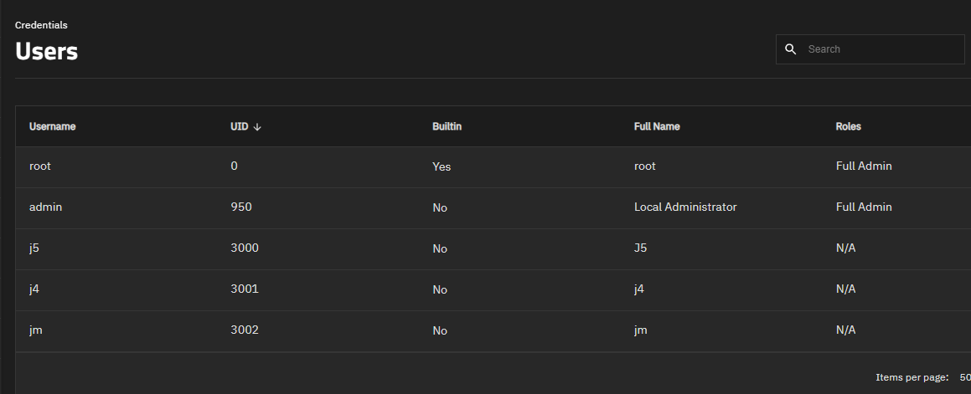
Task: Click the Builtin Yes value for root
Action: pos(442,166)
